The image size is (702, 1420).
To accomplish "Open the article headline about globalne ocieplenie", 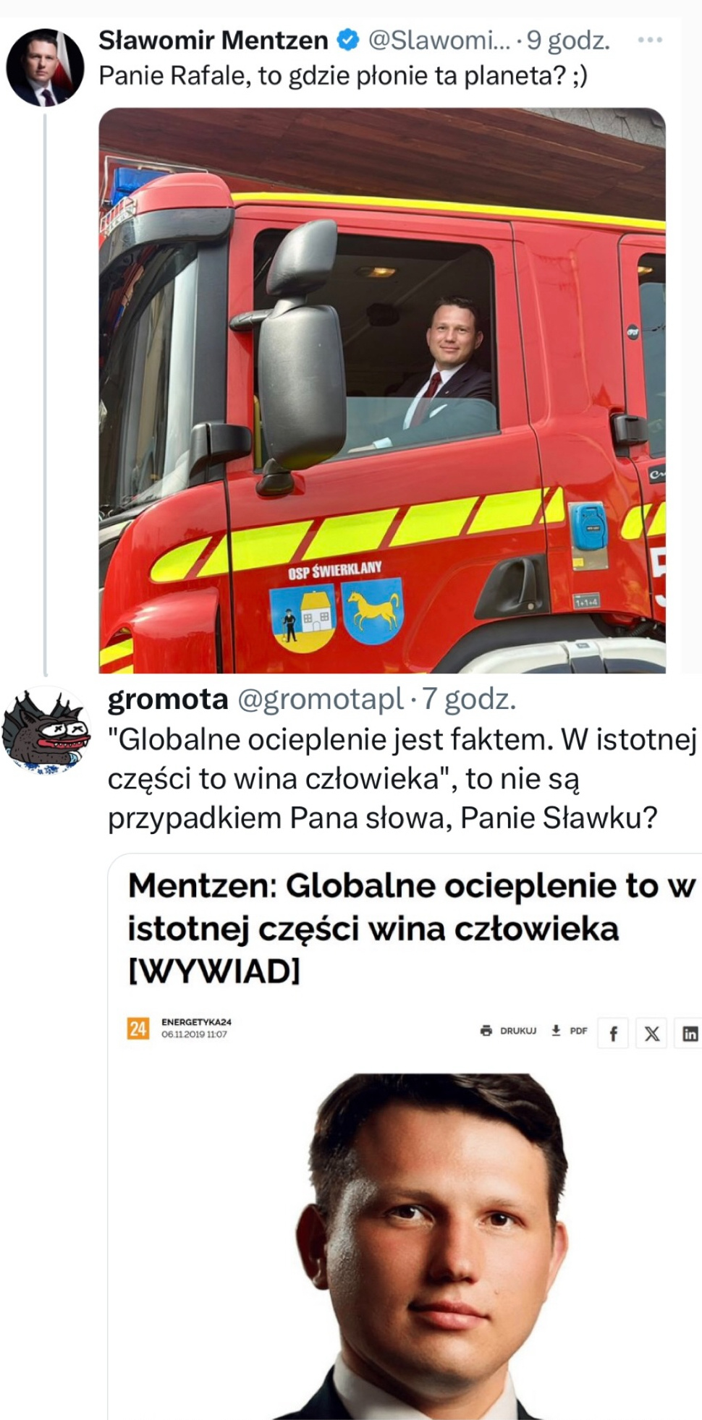I will [x=411, y=928].
